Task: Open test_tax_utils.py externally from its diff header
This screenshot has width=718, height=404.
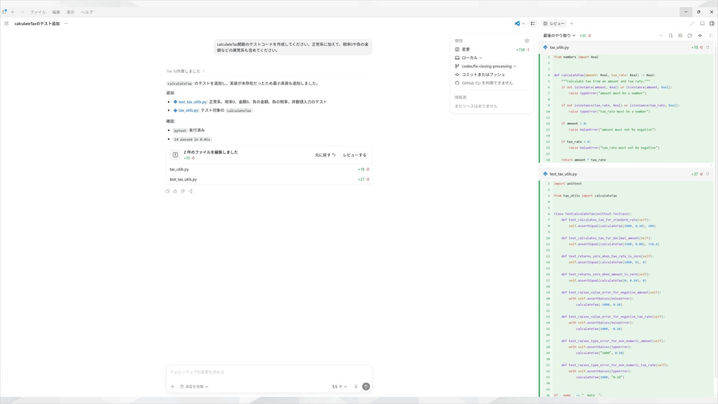Action: [x=708, y=174]
